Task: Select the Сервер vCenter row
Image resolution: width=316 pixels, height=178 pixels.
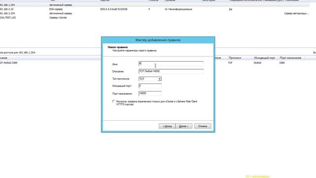Action: tap(155, 18)
